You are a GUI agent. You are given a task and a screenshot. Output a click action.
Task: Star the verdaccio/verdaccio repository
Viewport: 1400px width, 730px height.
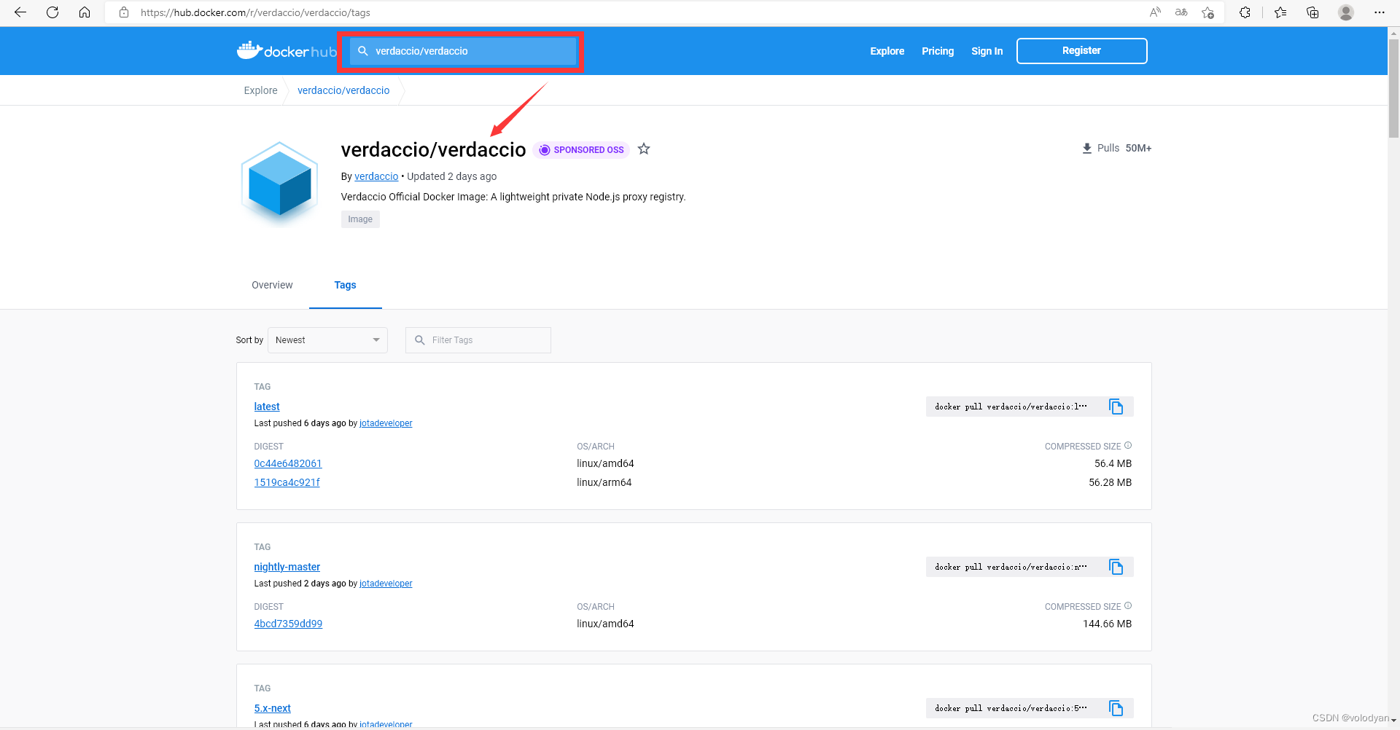pos(644,149)
